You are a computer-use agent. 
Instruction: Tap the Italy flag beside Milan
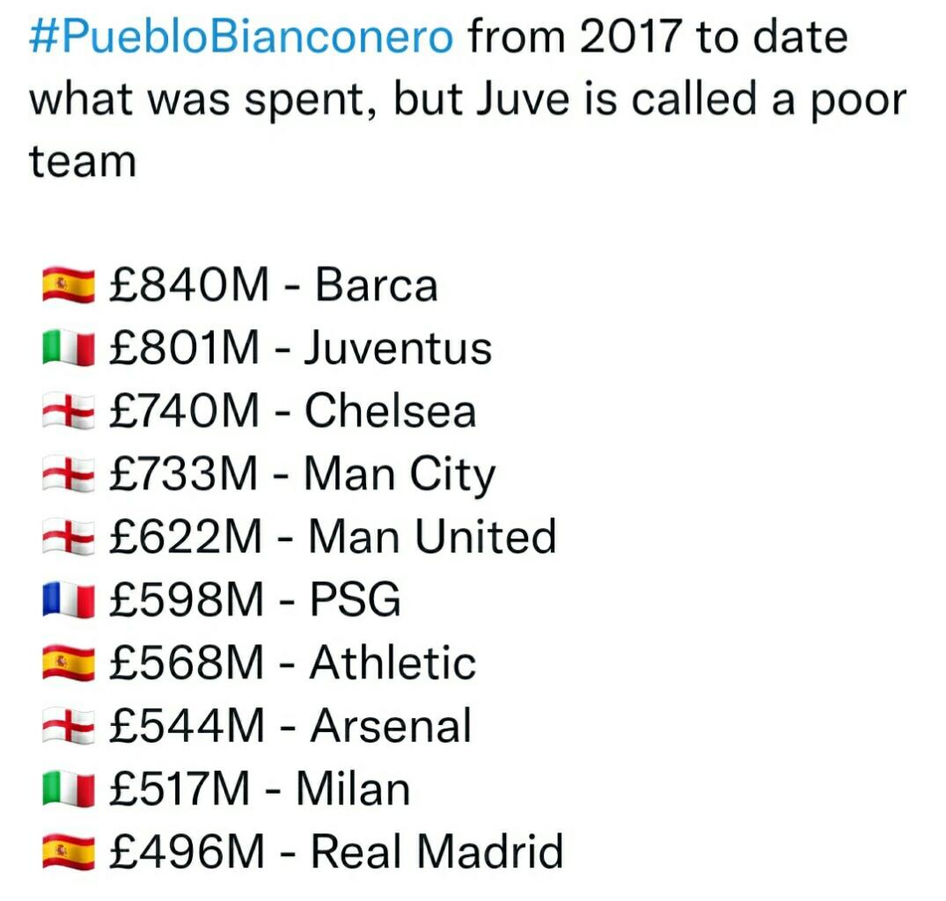tap(68, 789)
